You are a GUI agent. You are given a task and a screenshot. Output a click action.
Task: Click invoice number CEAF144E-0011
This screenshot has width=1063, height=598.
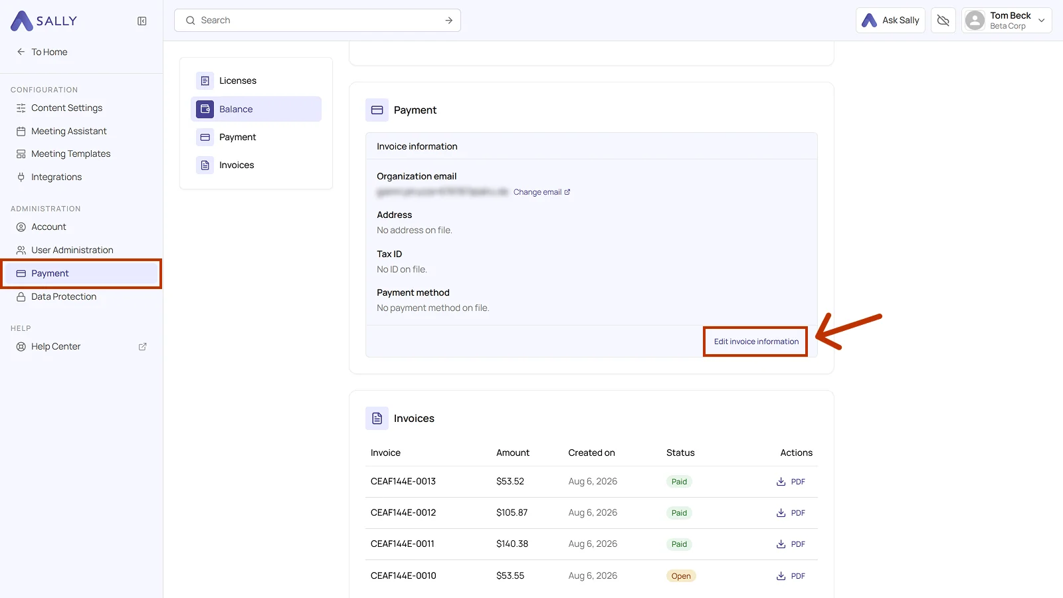click(x=403, y=544)
